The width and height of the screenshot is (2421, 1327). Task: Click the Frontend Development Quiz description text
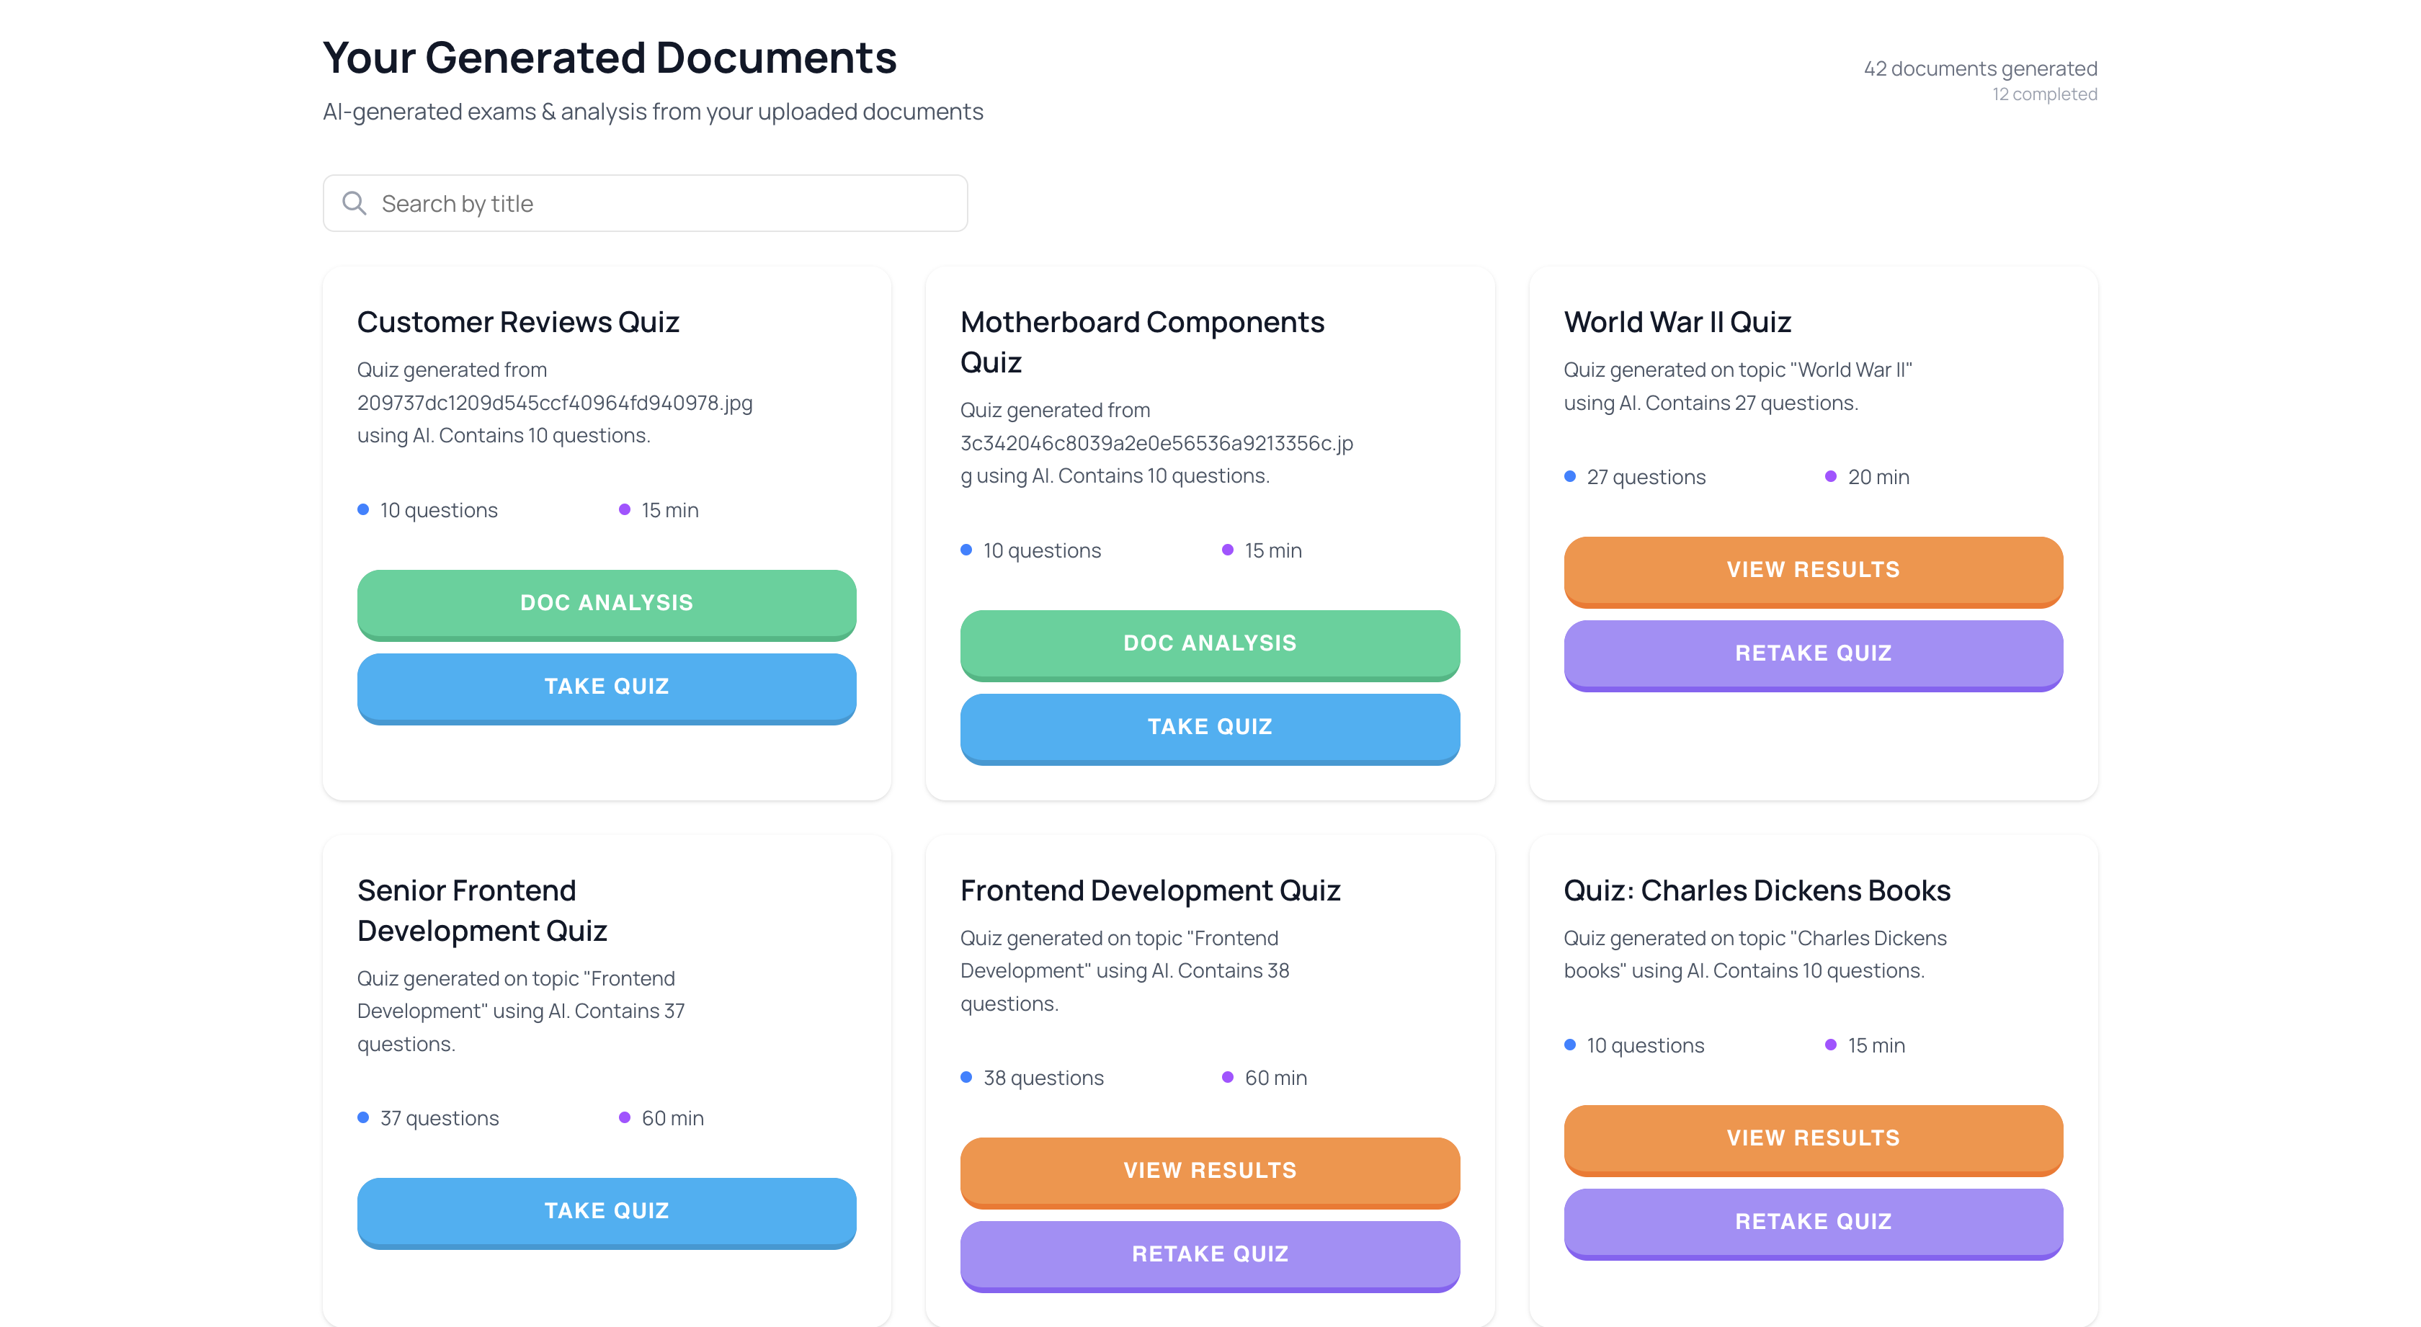pyautogui.click(x=1124, y=971)
